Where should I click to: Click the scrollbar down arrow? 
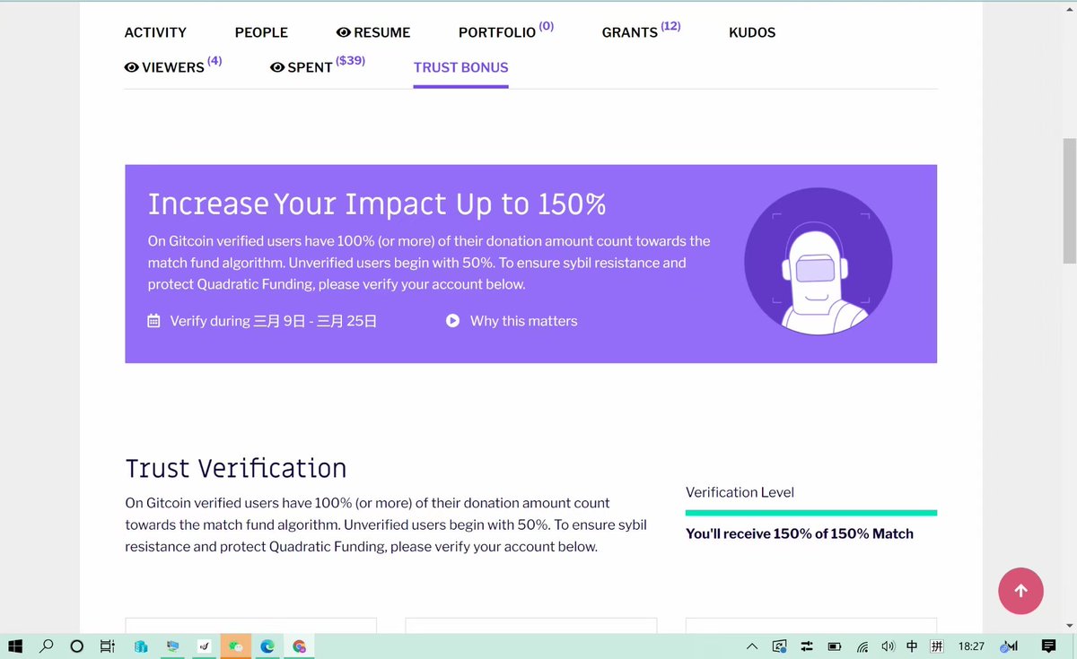[1069, 626]
